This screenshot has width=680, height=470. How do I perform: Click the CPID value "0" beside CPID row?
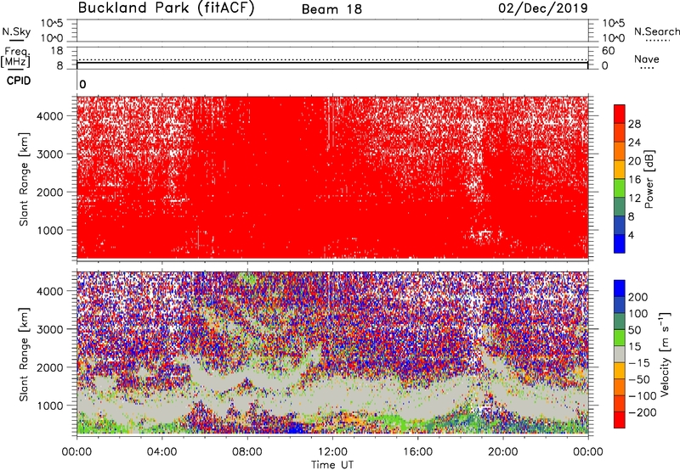pyautogui.click(x=82, y=84)
